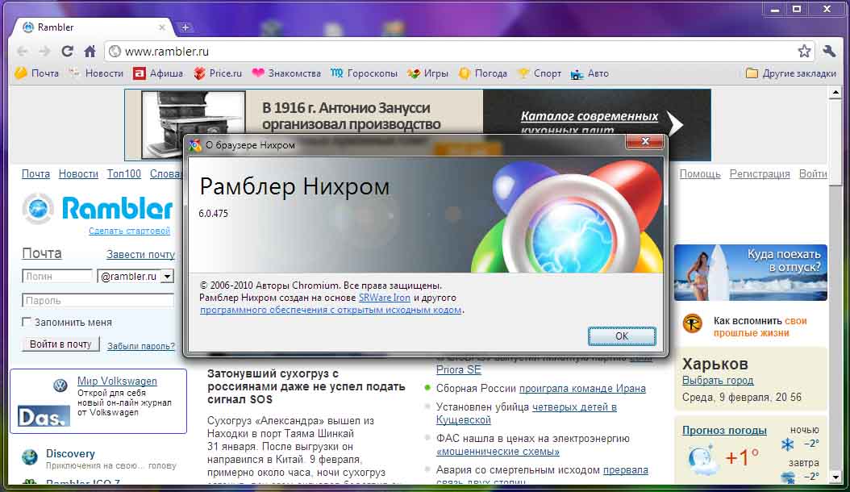Image resolution: width=850 pixels, height=492 pixels.
Task: Open the проиграла команде Ирана news link
Action: pos(582,389)
